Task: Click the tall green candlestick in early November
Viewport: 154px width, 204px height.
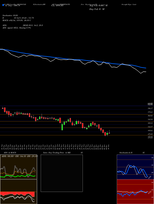Action: tap(62, 127)
